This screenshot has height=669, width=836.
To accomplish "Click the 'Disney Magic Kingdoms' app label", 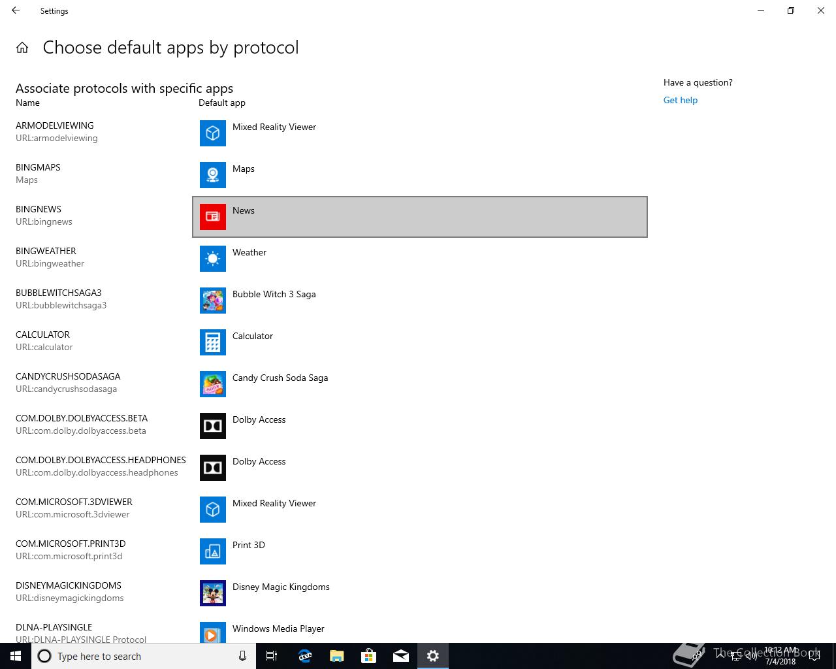I will (281, 587).
